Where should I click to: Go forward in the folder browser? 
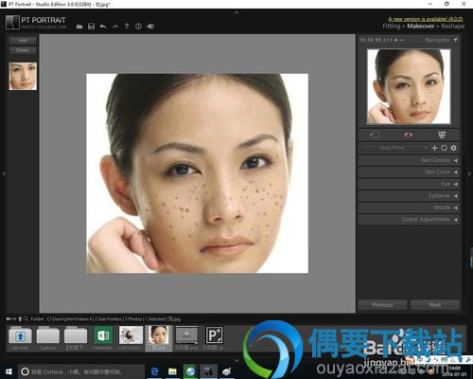coord(14,319)
